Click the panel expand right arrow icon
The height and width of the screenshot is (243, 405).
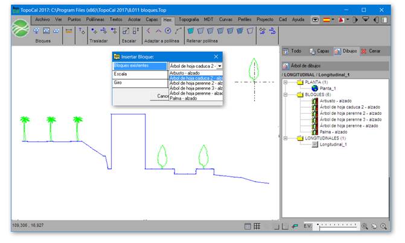[x=356, y=20]
